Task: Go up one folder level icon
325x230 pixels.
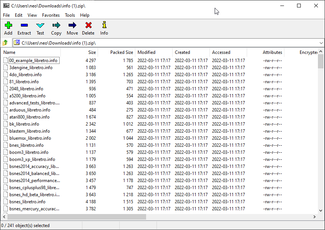Action: (6, 43)
